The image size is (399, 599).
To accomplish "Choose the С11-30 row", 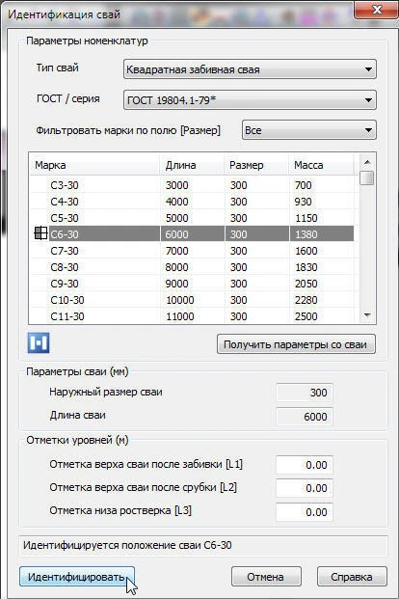I will coord(192,316).
